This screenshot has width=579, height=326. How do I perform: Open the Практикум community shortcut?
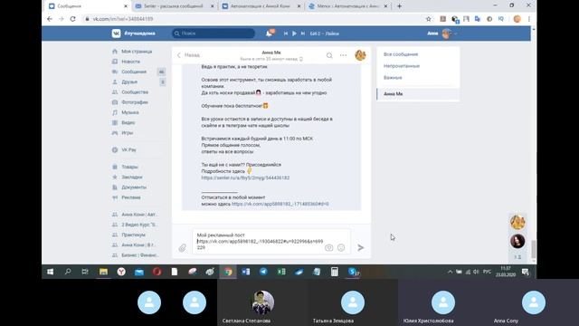coord(133,235)
